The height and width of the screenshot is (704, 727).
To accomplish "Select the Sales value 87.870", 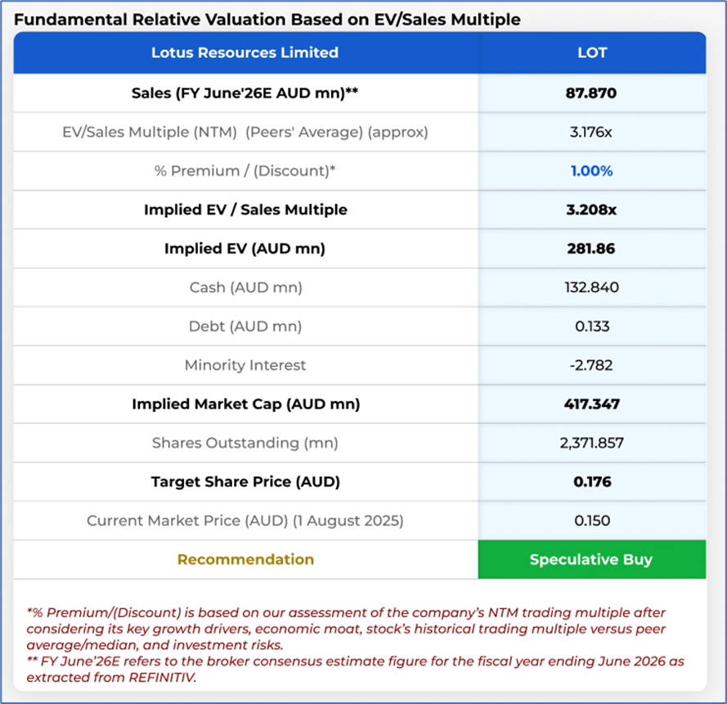I will [591, 93].
